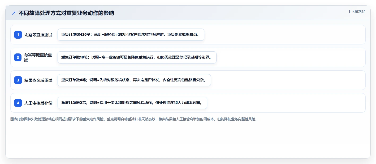The width and height of the screenshot is (376, 164).
Task: Click the arrow icon beside the chart title
Action: pyautogui.click(x=14, y=13)
